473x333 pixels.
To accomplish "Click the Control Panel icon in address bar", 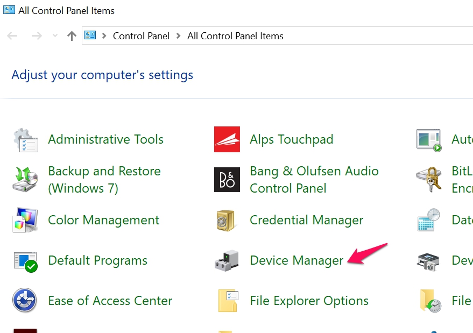I will point(89,36).
